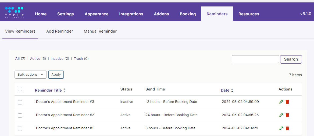Image resolution: width=314 pixels, height=136 pixels.
Task: Open the Home menu tab
Action: coord(41,14)
